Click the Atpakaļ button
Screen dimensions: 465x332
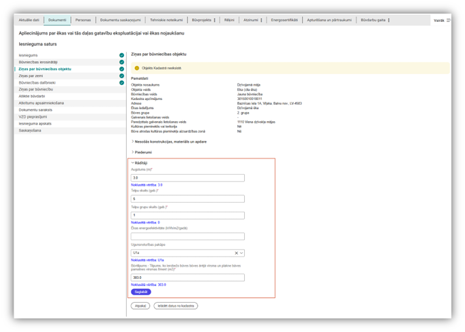click(x=140, y=305)
